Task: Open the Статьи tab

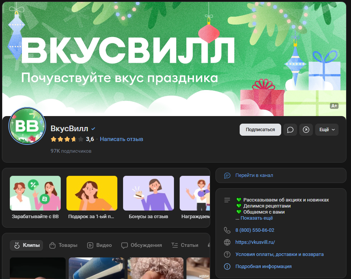Action: 185,245
